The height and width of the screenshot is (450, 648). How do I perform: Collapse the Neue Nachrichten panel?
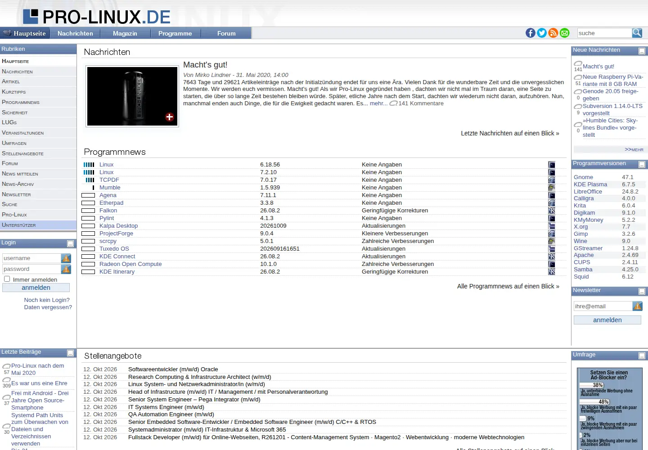tap(642, 51)
